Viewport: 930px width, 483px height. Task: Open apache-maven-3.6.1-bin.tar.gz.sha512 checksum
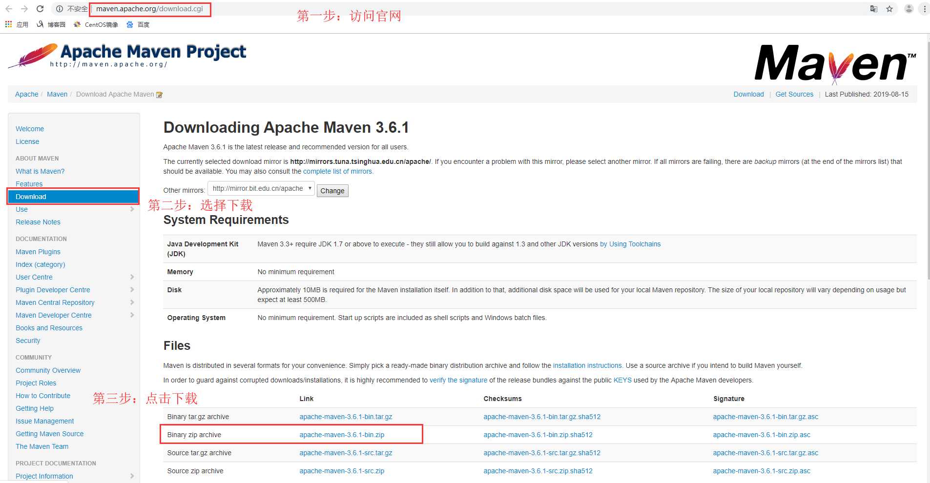click(542, 417)
